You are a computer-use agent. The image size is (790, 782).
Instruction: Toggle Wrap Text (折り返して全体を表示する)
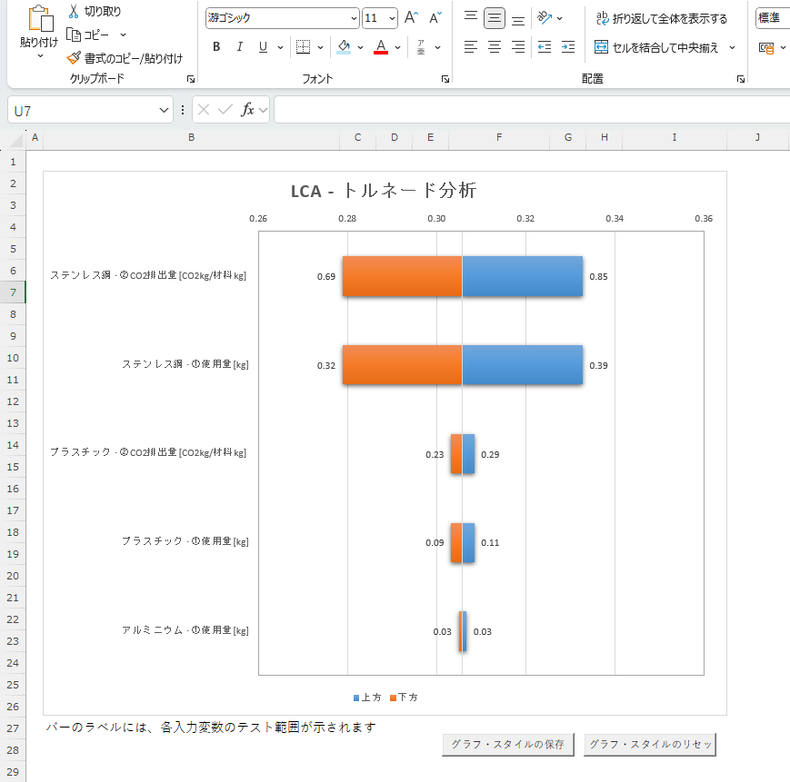pos(661,18)
